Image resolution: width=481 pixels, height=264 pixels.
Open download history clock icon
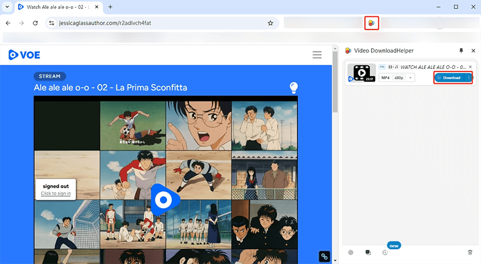click(385, 253)
